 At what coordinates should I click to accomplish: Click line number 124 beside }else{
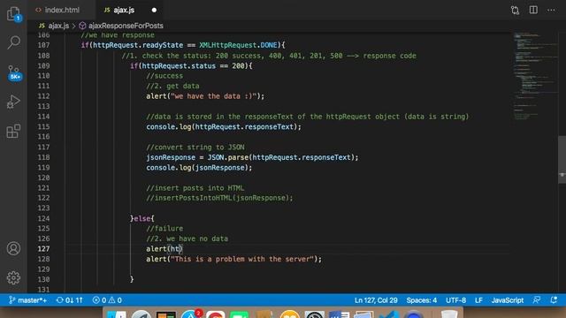point(43,218)
